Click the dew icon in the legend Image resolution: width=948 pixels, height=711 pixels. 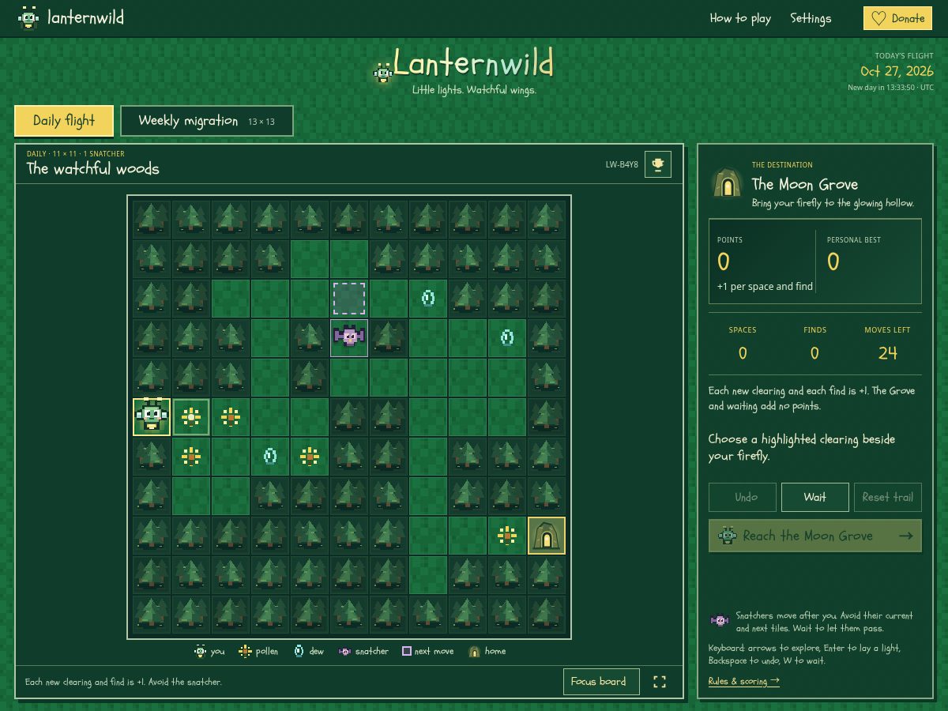pos(299,651)
